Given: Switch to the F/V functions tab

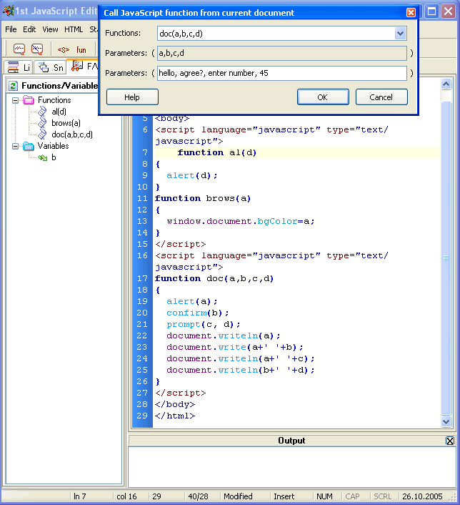Looking at the screenshot, I should tap(84, 67).
